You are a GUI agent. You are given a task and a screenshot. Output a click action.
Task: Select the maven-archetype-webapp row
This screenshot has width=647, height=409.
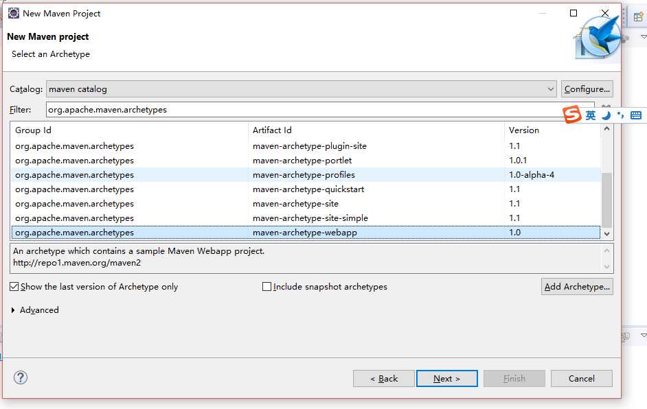point(306,233)
